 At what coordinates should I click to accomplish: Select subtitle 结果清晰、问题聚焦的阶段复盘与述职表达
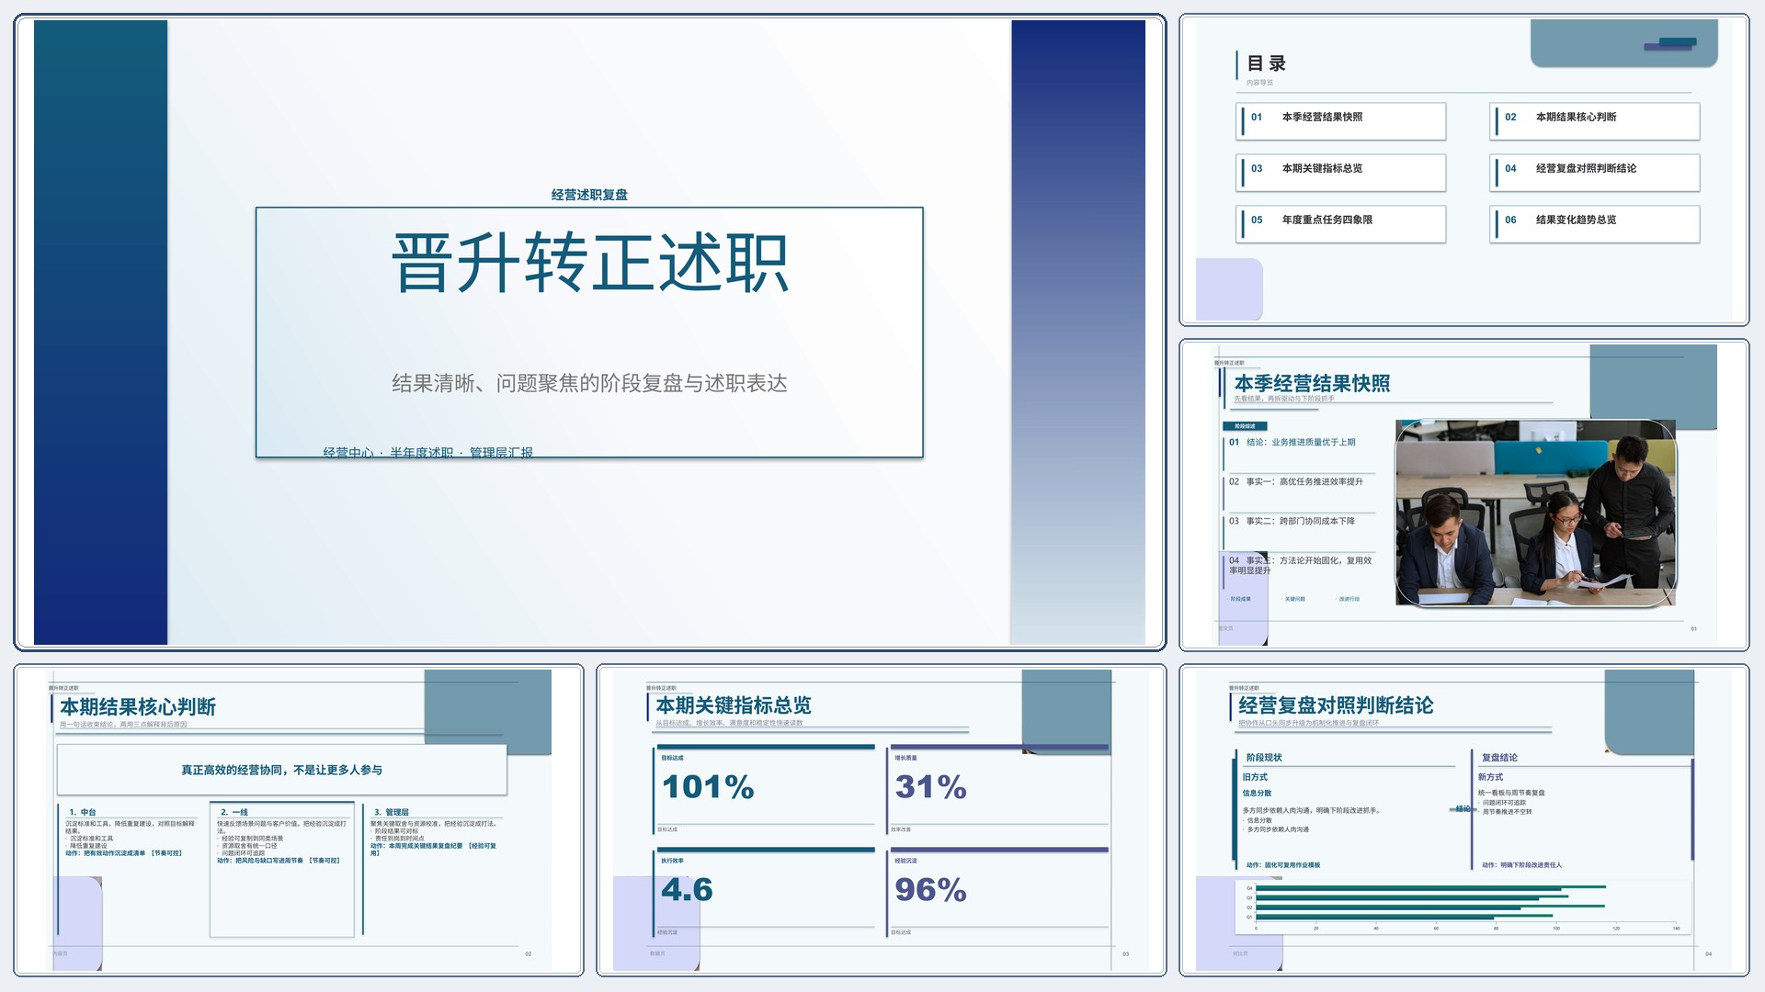click(x=589, y=383)
